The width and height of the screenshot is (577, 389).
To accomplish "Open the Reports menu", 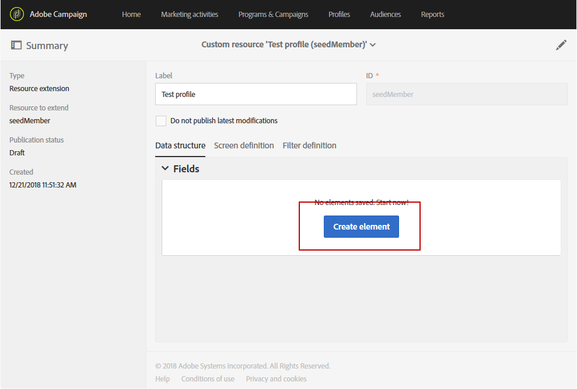I will [432, 15].
